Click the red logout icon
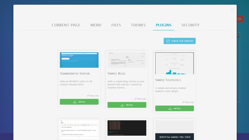Viewport: 249px width, 140px height. 239,19
